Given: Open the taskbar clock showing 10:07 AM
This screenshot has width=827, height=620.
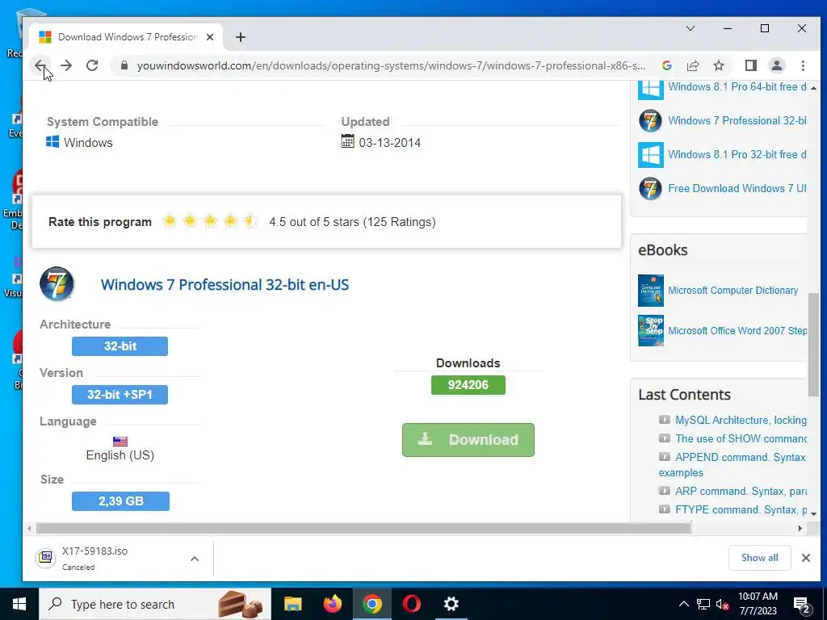Looking at the screenshot, I should point(758,604).
